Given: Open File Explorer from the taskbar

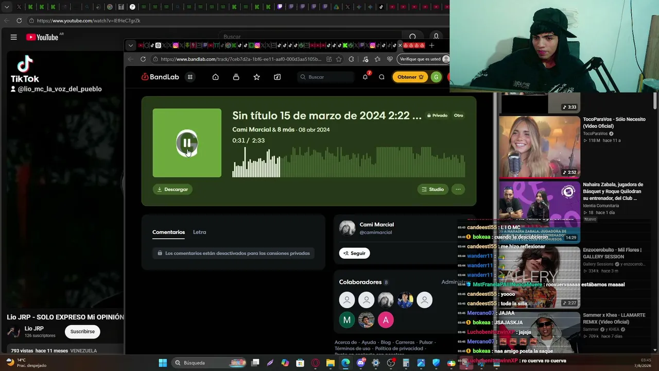Looking at the screenshot, I should tap(331, 363).
